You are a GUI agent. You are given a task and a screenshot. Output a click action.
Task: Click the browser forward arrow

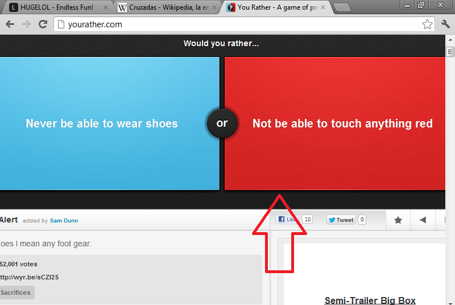click(26, 24)
